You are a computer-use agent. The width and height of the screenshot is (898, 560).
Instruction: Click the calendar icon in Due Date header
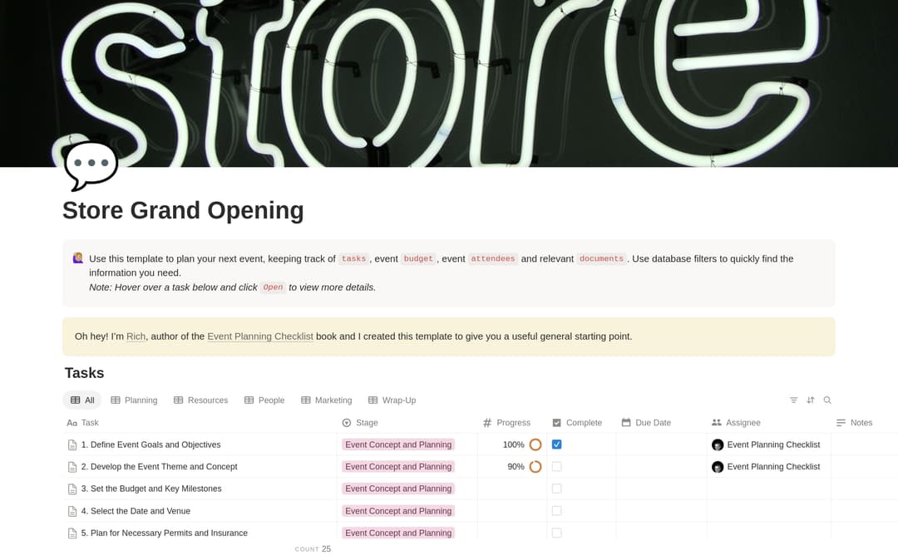point(626,423)
